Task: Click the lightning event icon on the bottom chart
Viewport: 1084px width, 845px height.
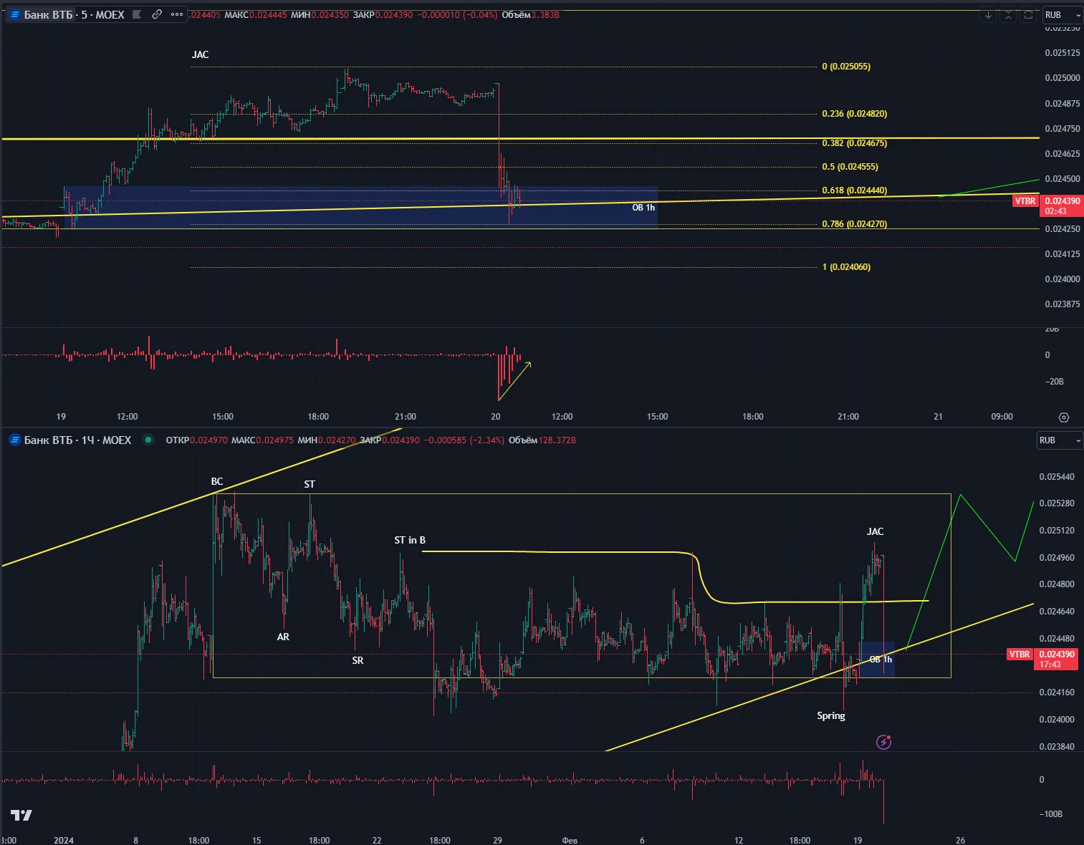Action: 884,742
